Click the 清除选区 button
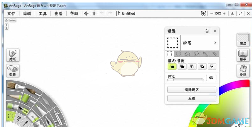Viewport: 252px width, 127px height. (x=192, y=90)
